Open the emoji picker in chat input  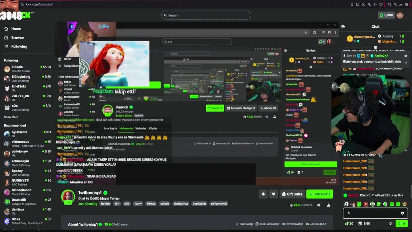(x=402, y=213)
